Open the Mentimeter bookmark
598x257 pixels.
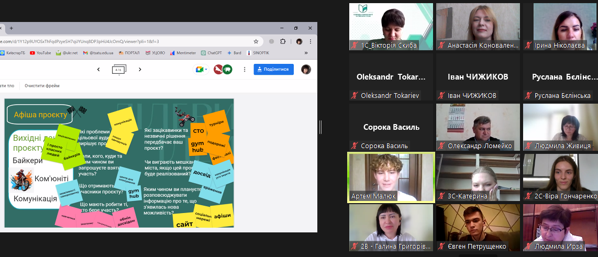(x=183, y=53)
